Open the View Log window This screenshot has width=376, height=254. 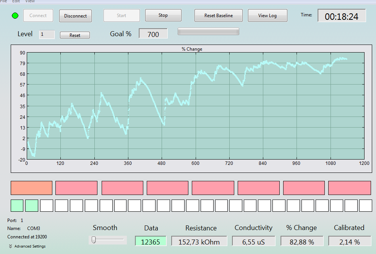pos(267,16)
